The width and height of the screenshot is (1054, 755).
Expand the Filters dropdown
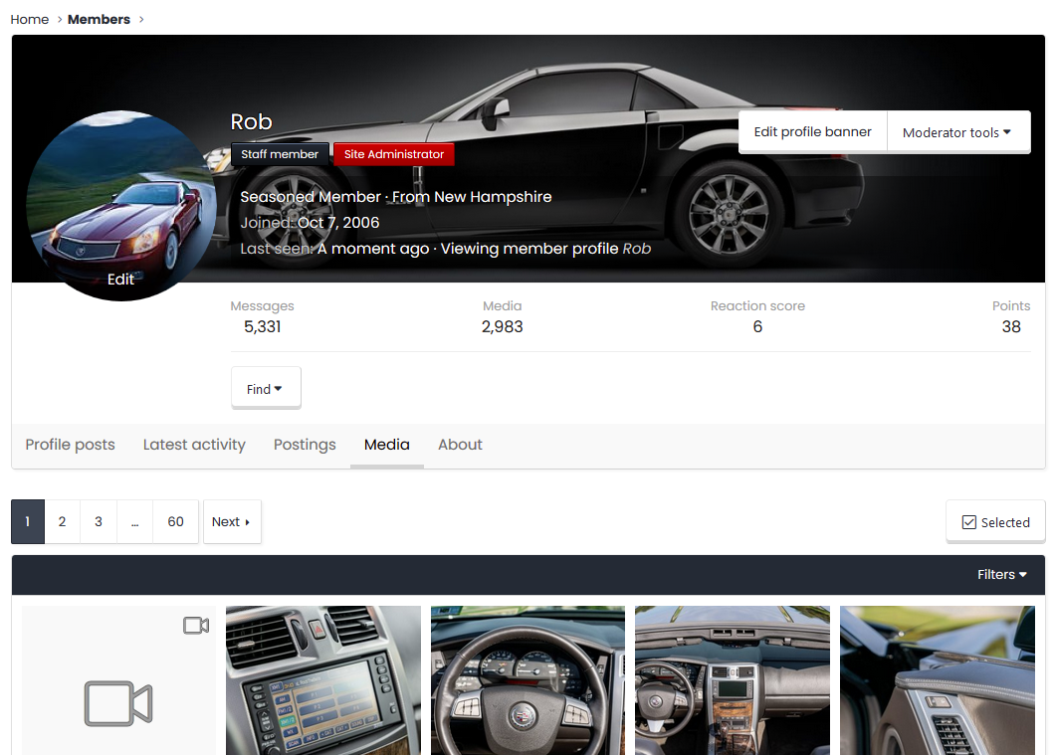1001,575
